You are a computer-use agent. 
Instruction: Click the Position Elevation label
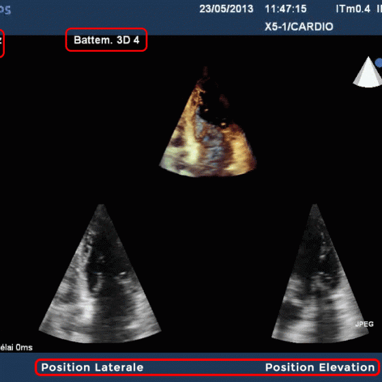(320, 368)
